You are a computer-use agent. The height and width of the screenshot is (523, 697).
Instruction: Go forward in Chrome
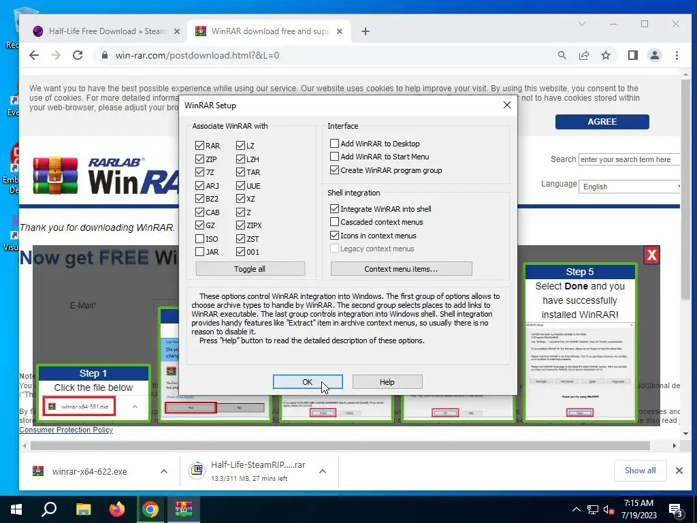(56, 55)
